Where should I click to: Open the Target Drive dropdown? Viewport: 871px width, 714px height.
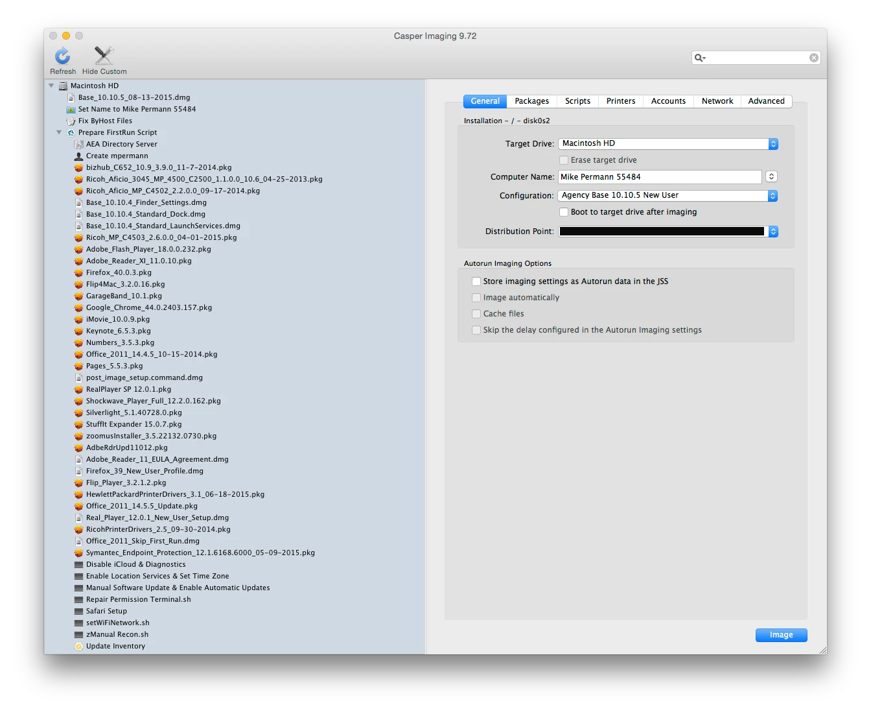tap(668, 144)
